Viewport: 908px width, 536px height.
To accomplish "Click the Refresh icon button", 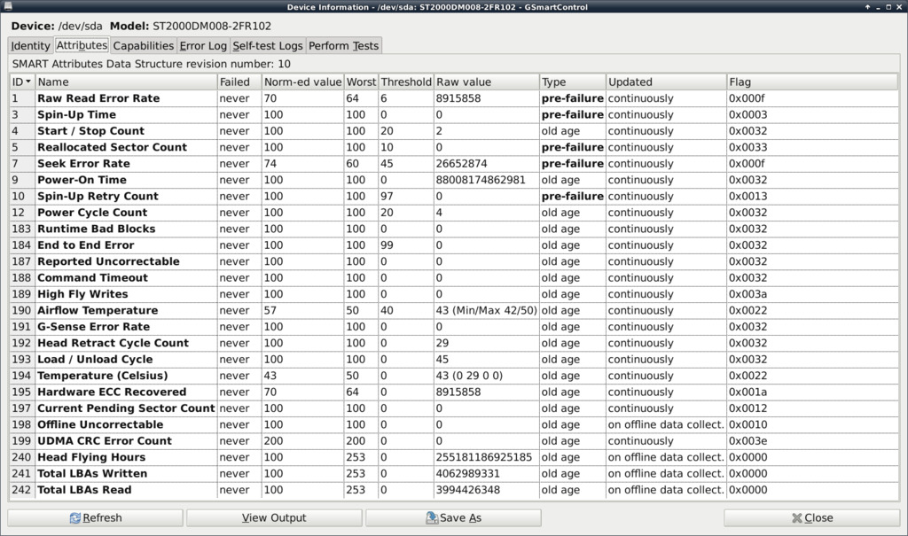I will coord(75,518).
